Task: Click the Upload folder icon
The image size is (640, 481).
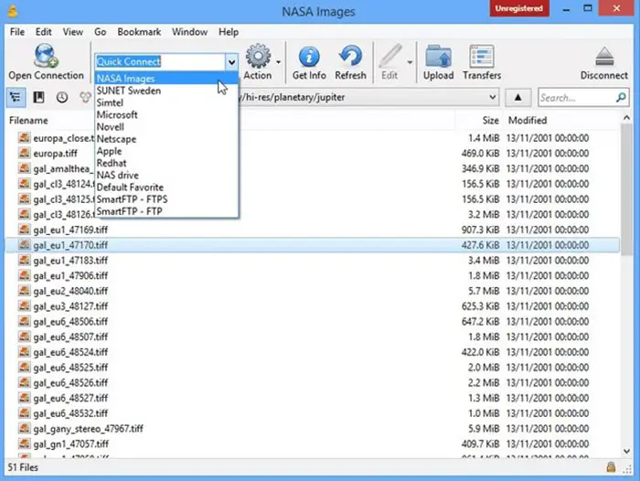Action: (438, 57)
